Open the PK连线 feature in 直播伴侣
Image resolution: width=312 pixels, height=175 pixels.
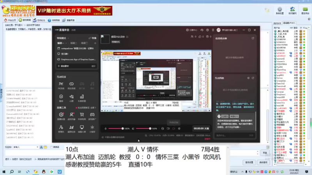tap(61, 86)
